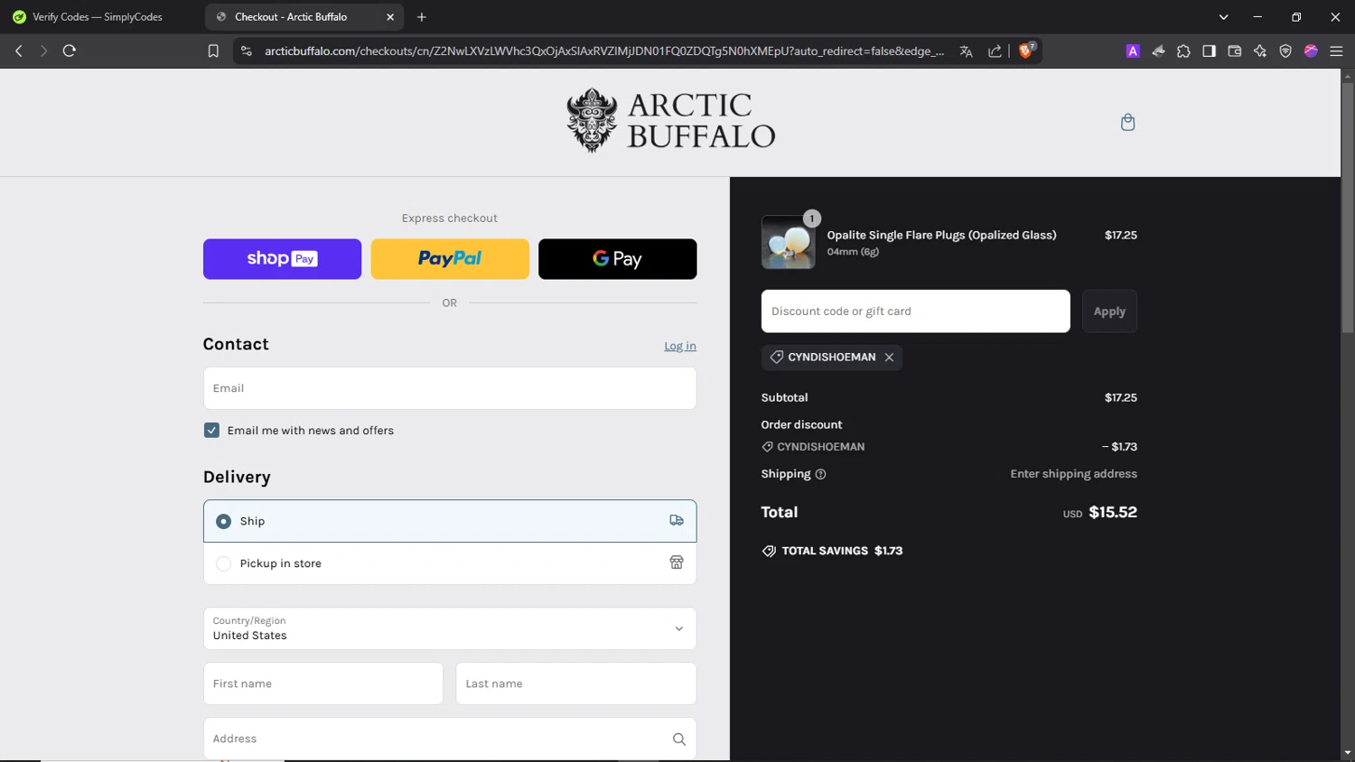This screenshot has width=1355, height=762.
Task: Open the tab search dropdown arrow
Action: (x=1223, y=17)
